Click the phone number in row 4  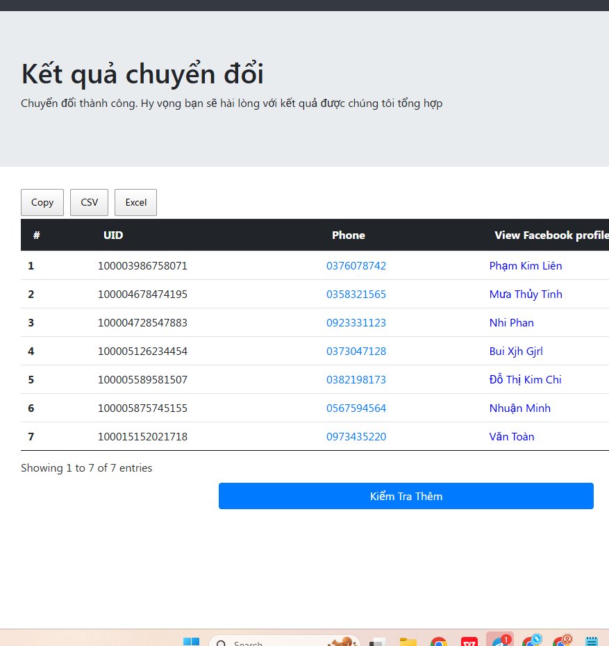coord(356,351)
